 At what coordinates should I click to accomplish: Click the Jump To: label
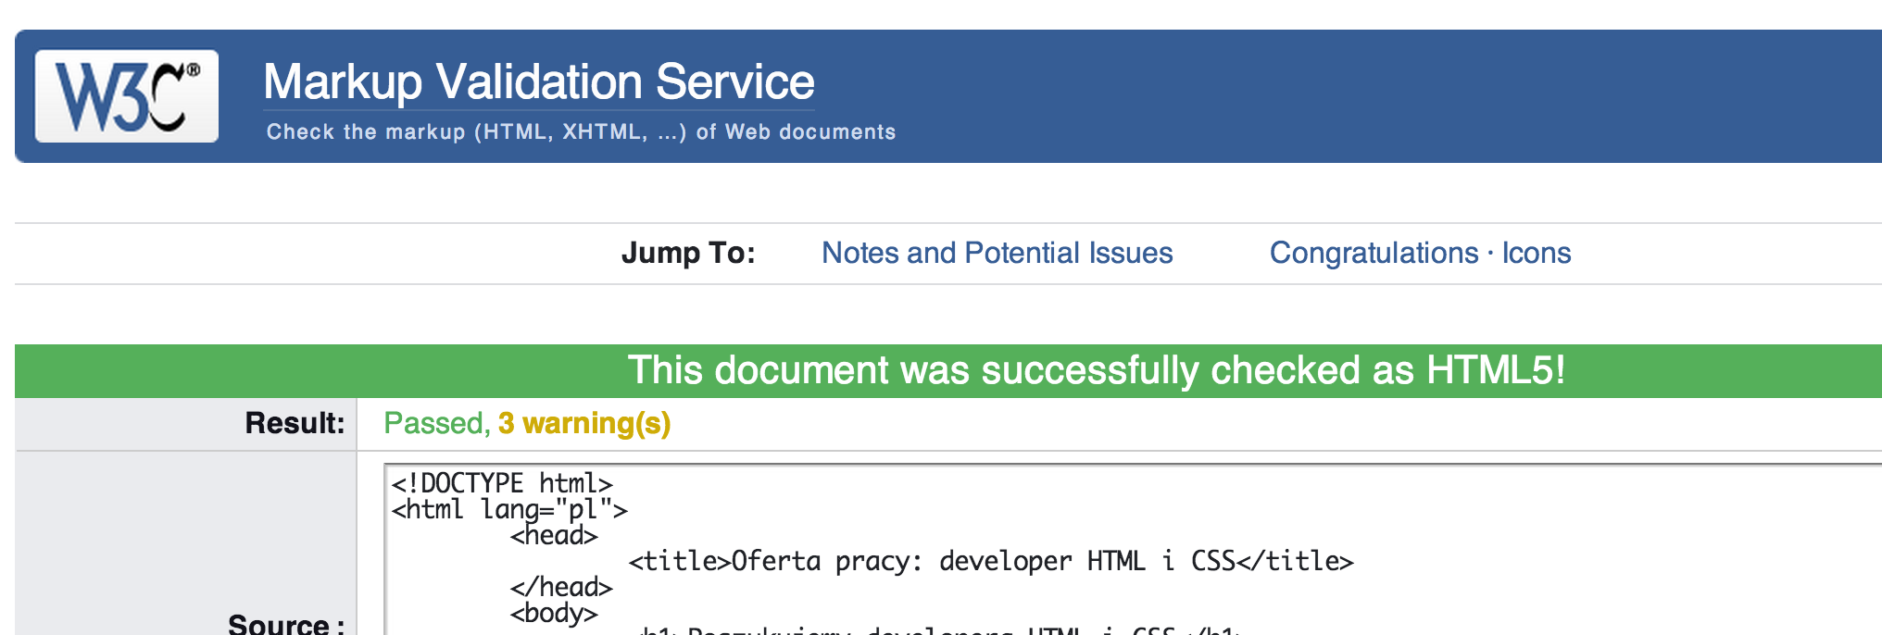pos(688,253)
